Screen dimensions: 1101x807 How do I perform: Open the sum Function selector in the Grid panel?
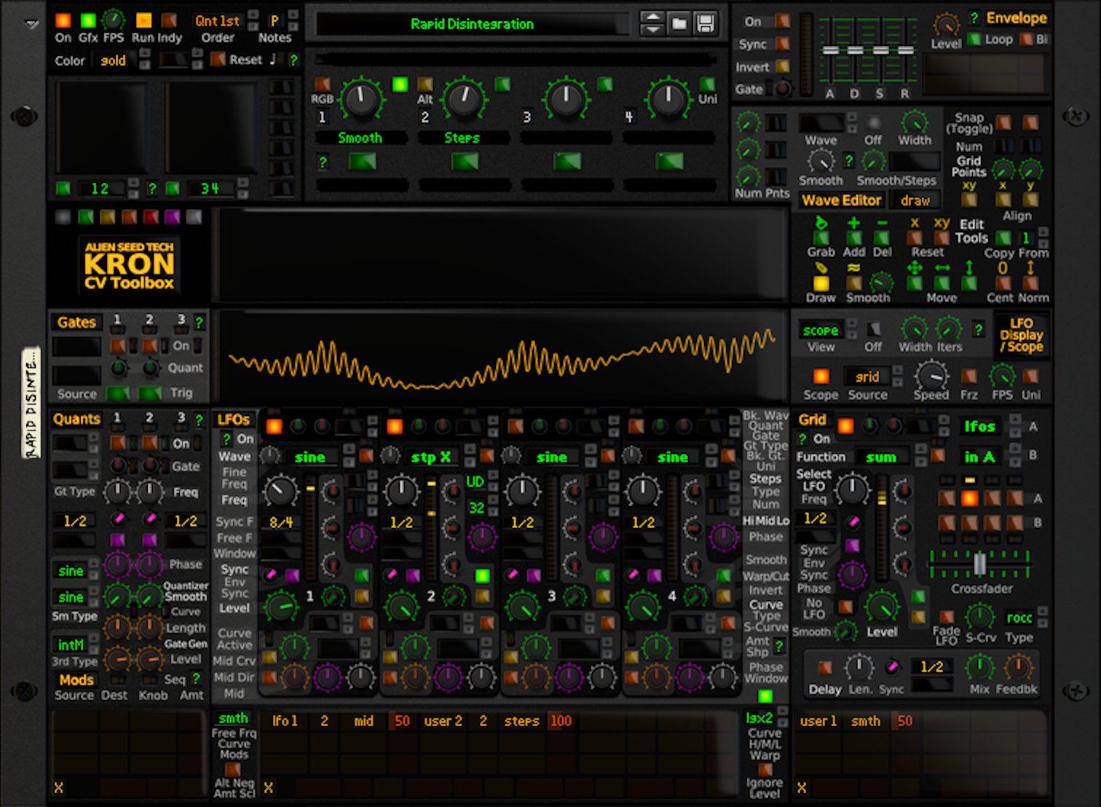[x=882, y=456]
